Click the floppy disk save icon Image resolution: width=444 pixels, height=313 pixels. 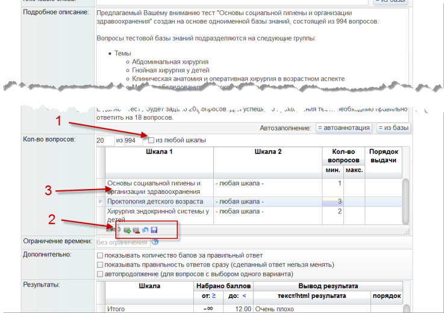pyautogui.click(x=154, y=230)
